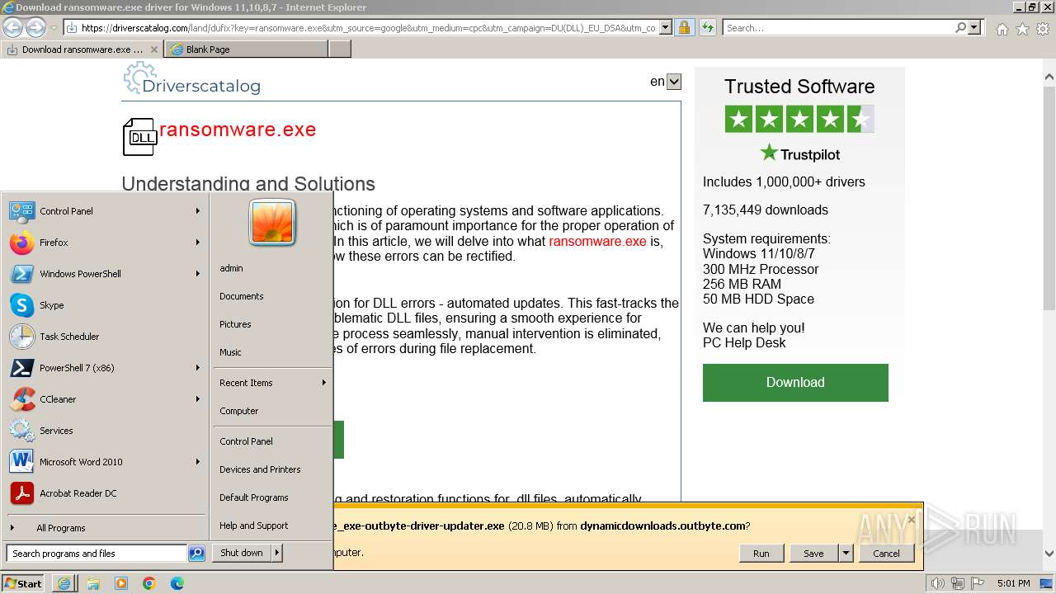Image resolution: width=1056 pixels, height=594 pixels.
Task: Click the Trustpilot star rating
Action: point(799,119)
